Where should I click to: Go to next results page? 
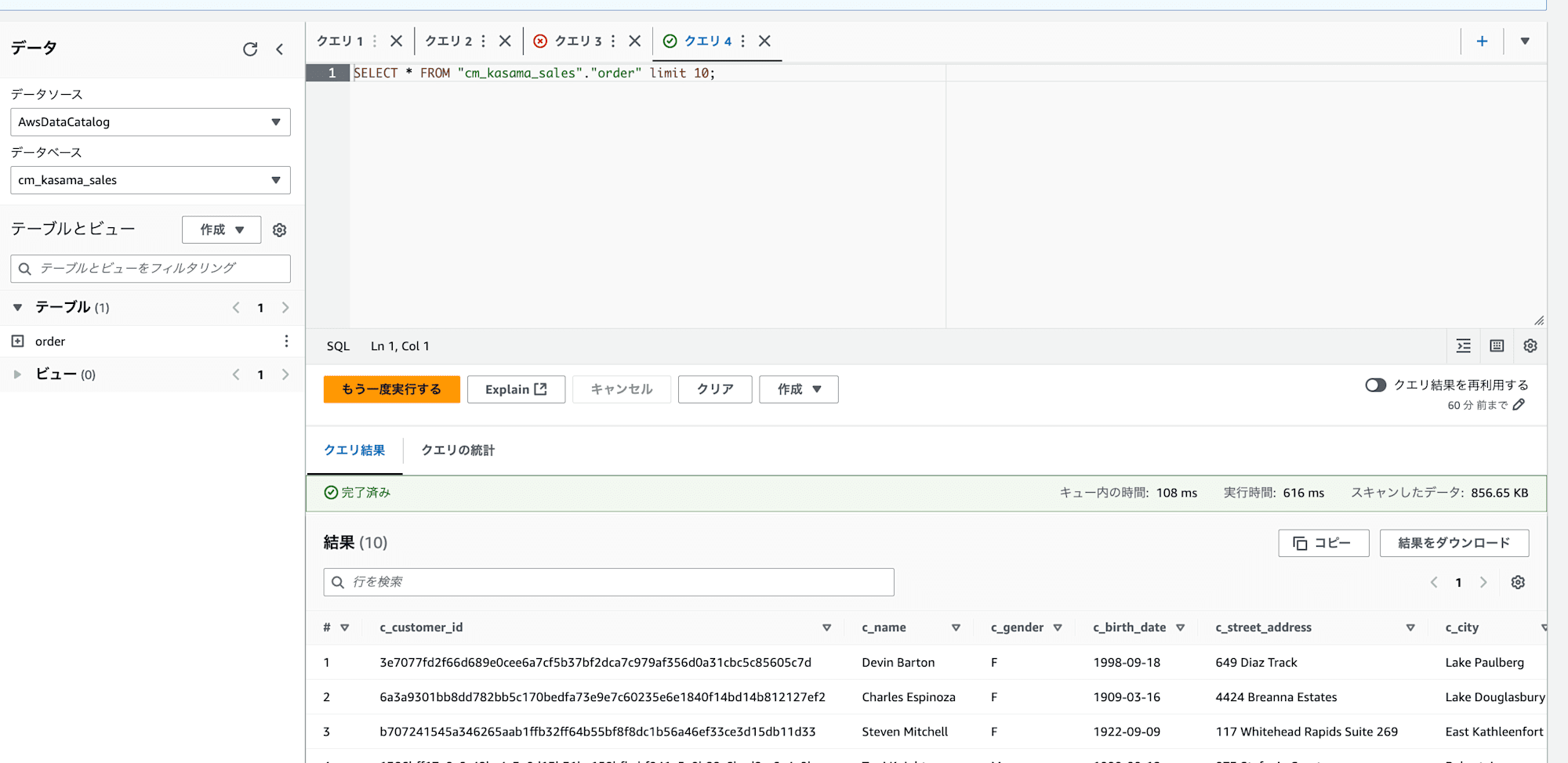click(x=1483, y=582)
